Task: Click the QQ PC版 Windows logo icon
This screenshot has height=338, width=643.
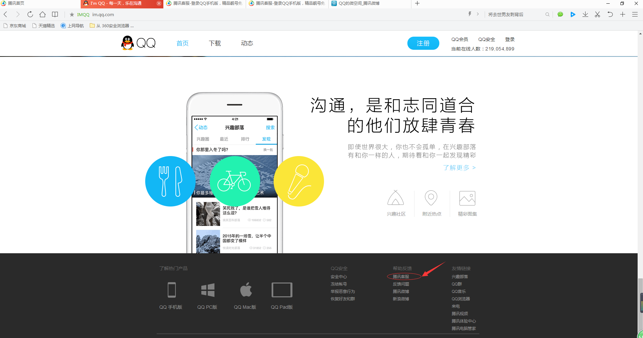Action: pyautogui.click(x=208, y=290)
